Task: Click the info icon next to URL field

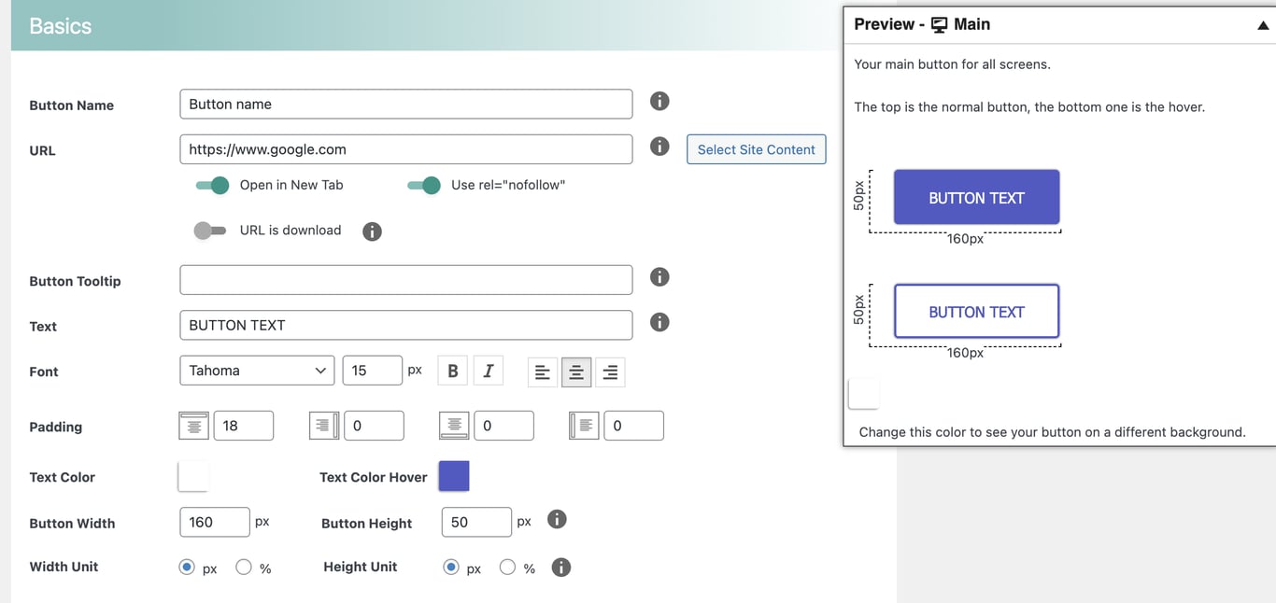Action: pos(659,146)
